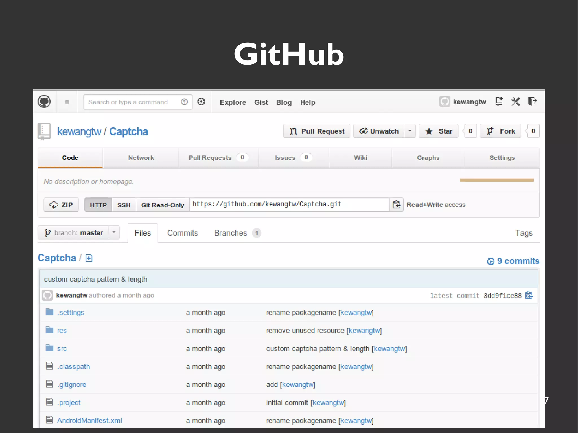Click the res folder icon

[x=50, y=330]
